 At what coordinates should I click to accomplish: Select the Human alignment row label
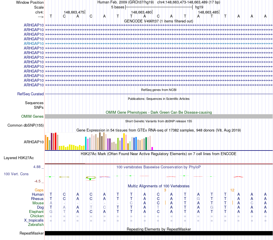coord(38,194)
